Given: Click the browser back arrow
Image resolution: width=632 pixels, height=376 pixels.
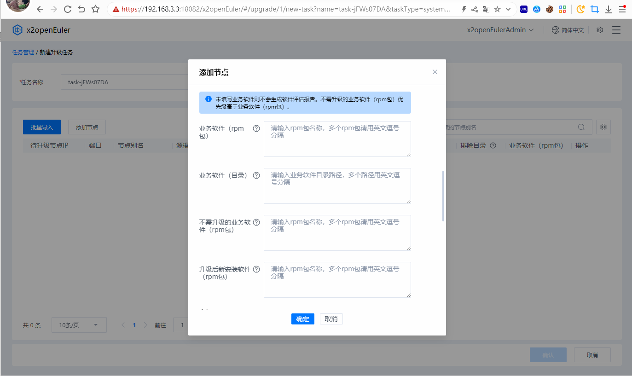Looking at the screenshot, I should pyautogui.click(x=40, y=9).
